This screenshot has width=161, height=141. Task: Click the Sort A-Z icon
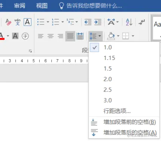(x=129, y=22)
